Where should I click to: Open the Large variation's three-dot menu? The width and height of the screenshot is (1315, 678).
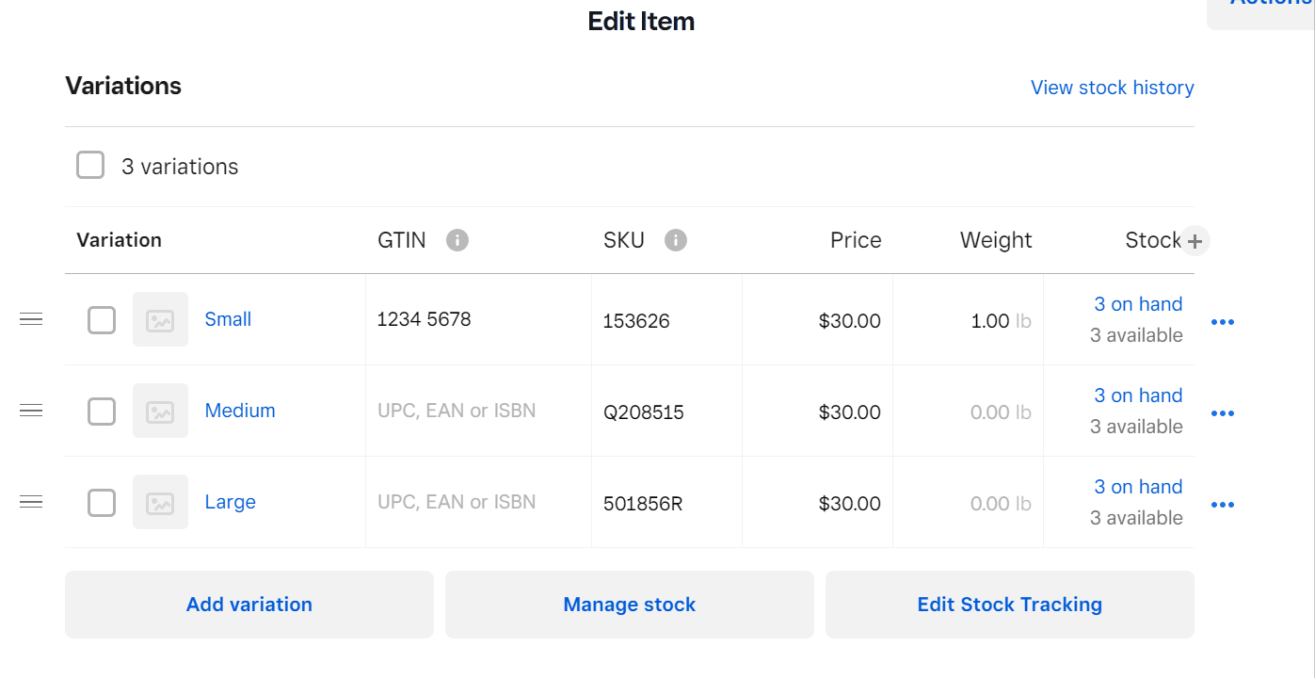tap(1223, 505)
